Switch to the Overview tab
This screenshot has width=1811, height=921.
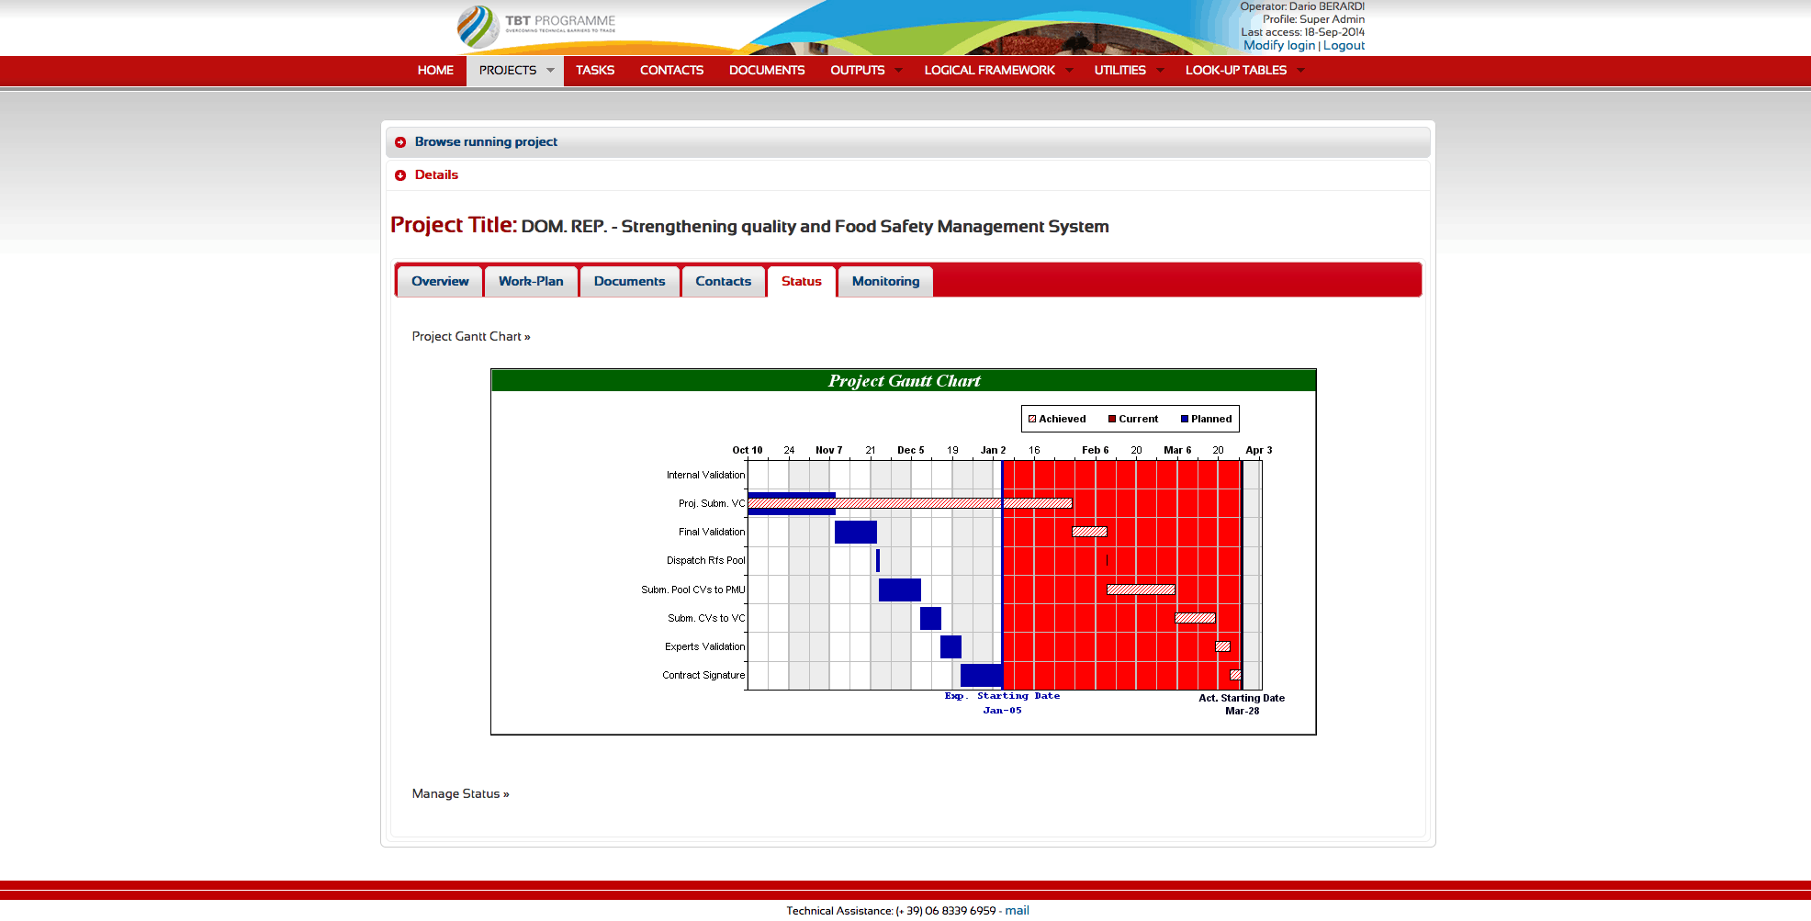pyautogui.click(x=440, y=282)
